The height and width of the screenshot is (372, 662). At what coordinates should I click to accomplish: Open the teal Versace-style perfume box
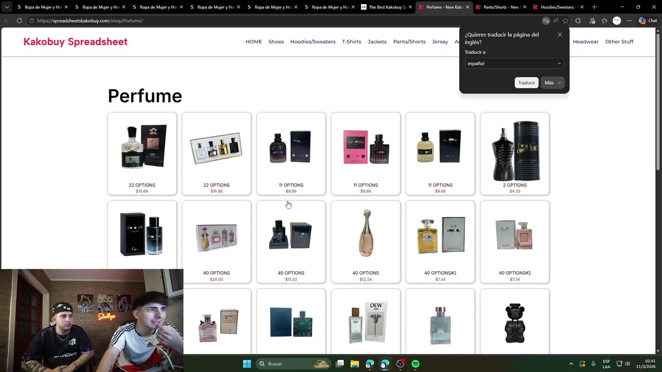(x=291, y=322)
